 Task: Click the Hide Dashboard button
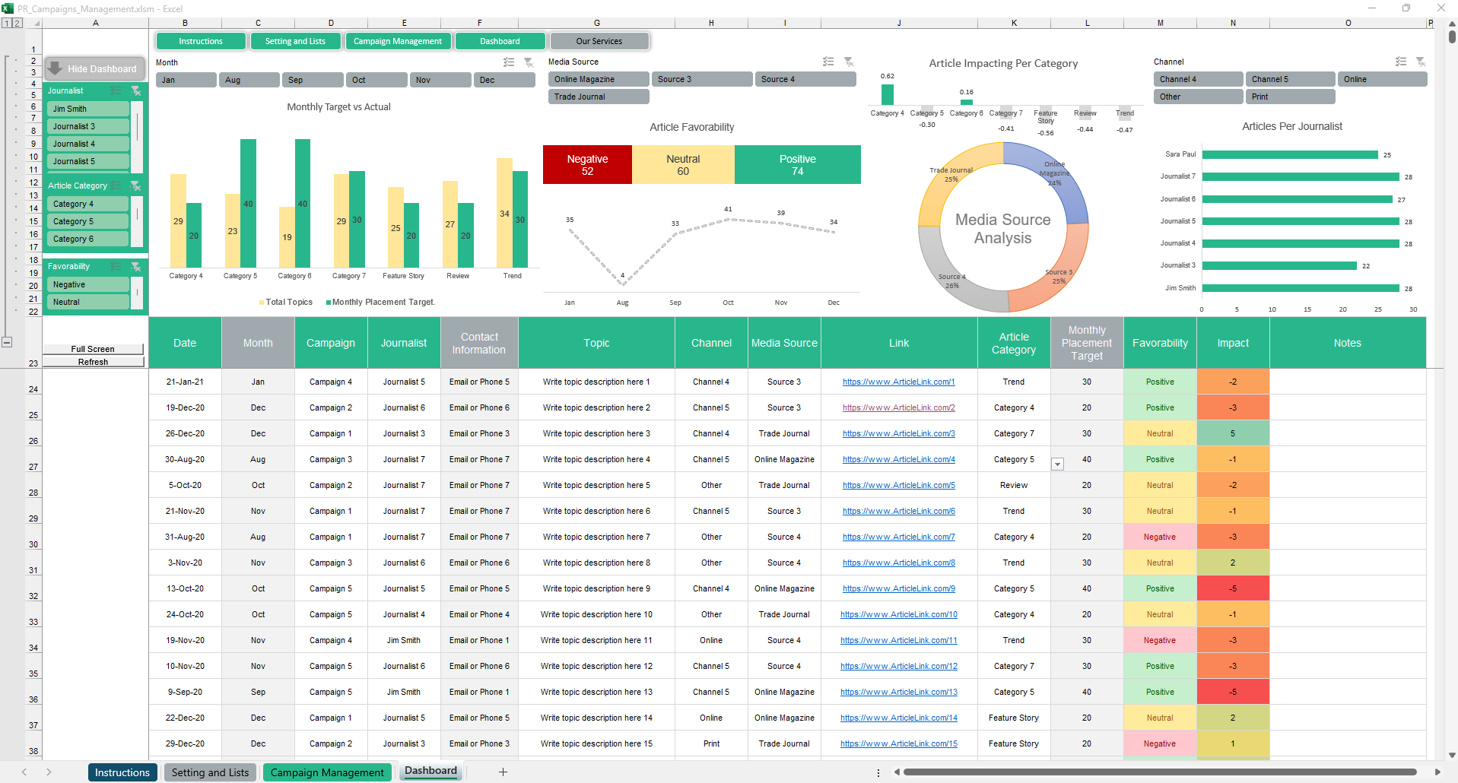point(94,68)
